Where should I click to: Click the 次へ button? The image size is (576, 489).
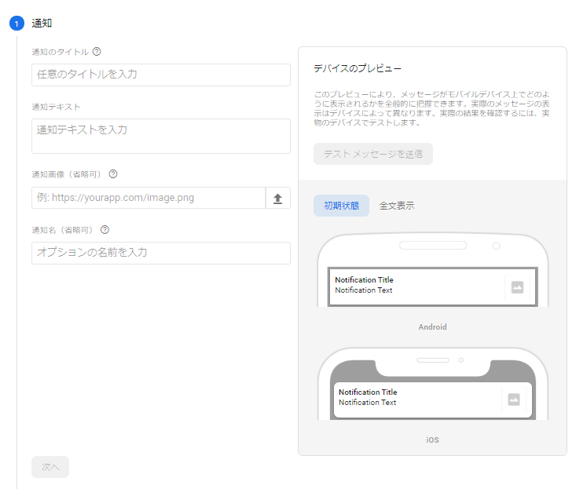click(50, 467)
